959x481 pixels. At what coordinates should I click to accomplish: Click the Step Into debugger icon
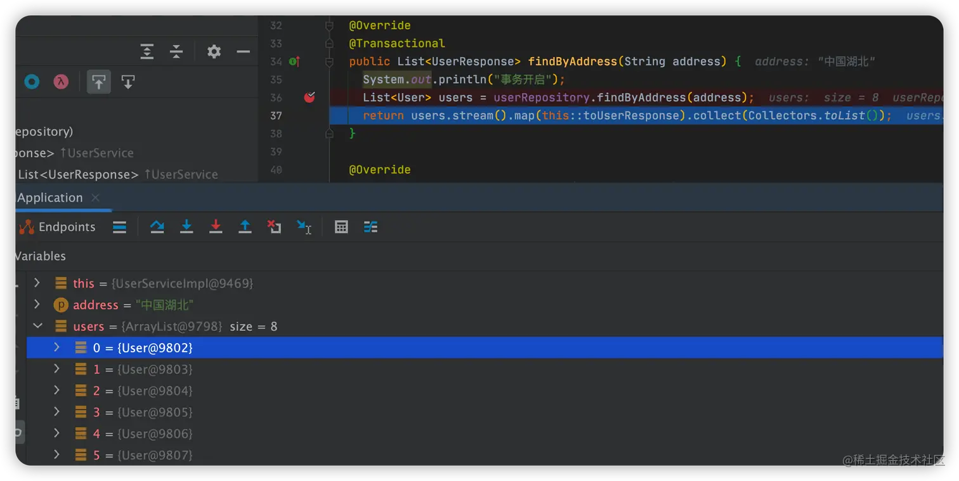[x=186, y=227]
